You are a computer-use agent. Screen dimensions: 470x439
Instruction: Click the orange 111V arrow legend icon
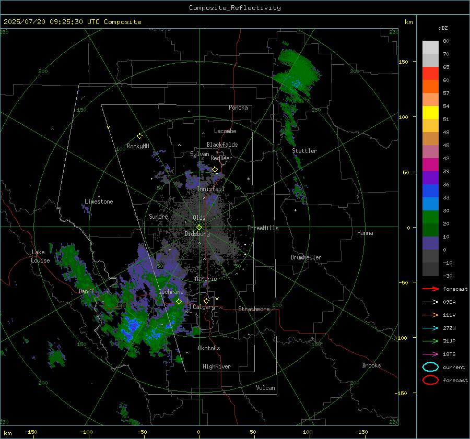tap(430, 315)
